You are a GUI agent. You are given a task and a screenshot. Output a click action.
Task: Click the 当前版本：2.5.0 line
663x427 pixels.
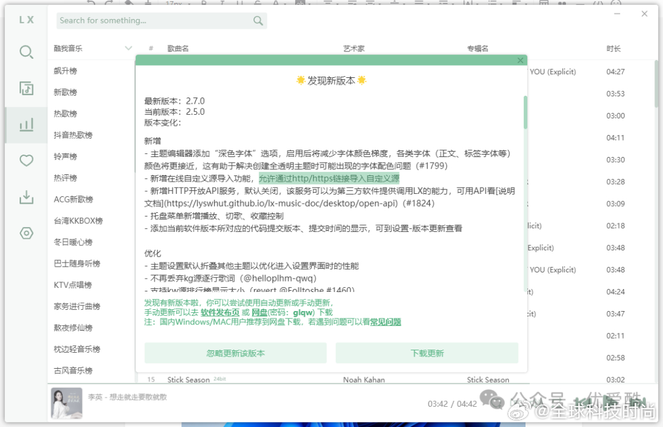174,112
